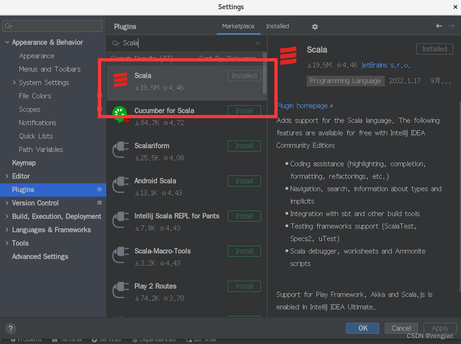The image size is (461, 344).
Task: Expand the Tools settings node
Action: click(x=7, y=243)
